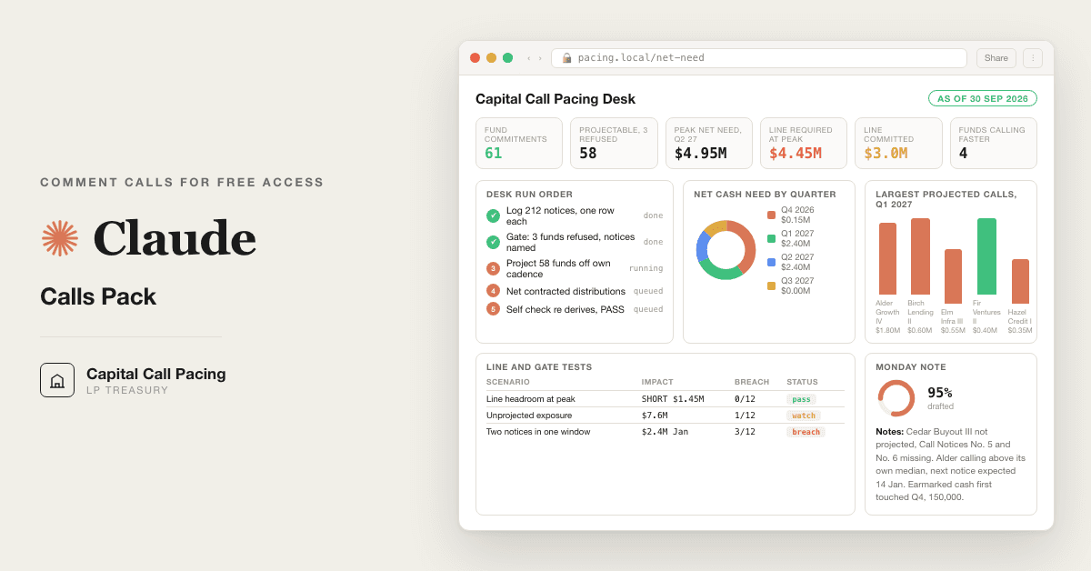
Task: Click the Line Required at Peak $4.45M card
Action: point(804,143)
